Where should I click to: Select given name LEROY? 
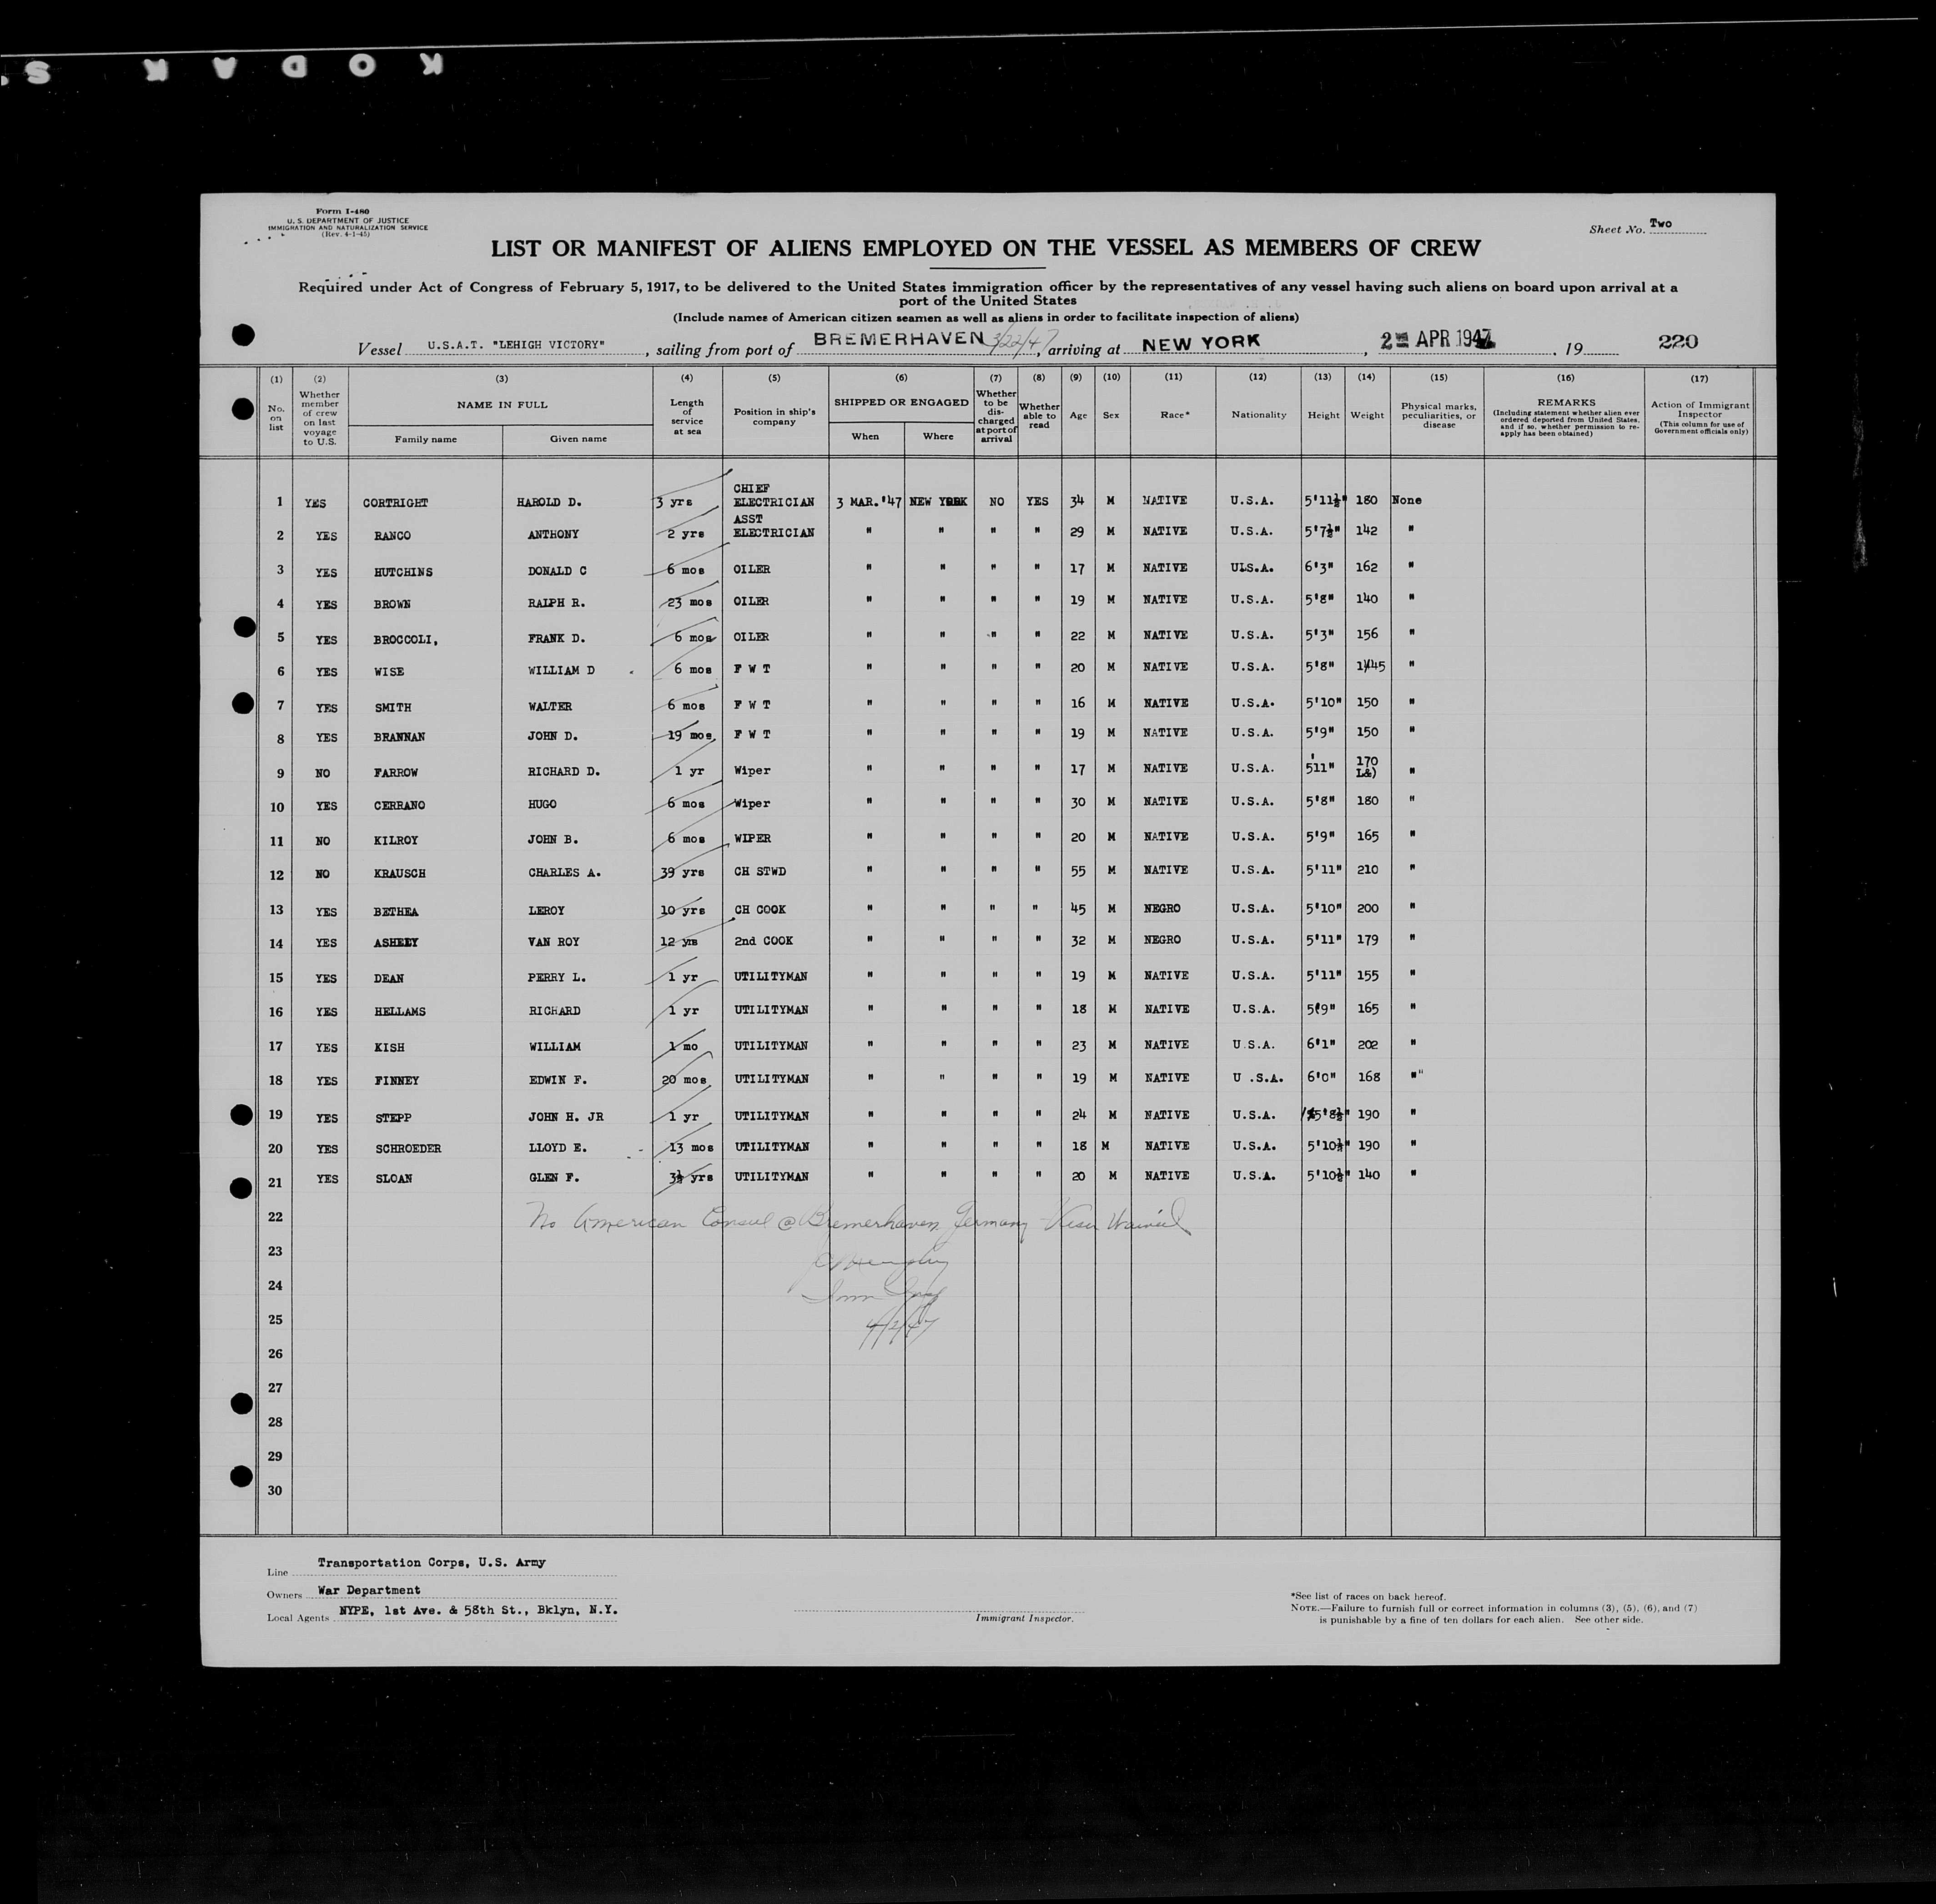point(546,911)
